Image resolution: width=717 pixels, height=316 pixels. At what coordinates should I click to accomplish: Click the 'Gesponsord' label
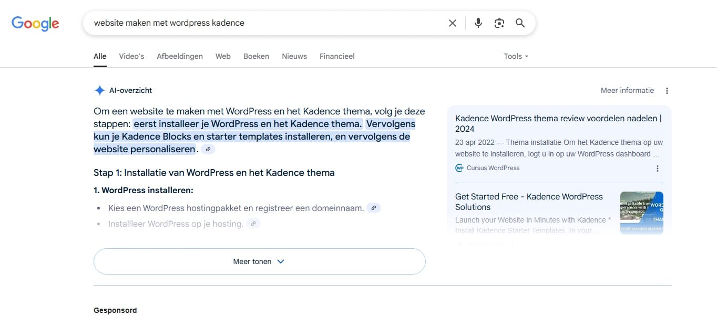115,310
